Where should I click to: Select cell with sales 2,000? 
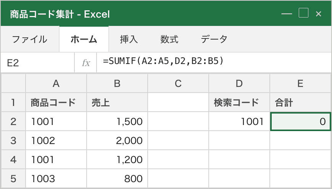[117, 140]
